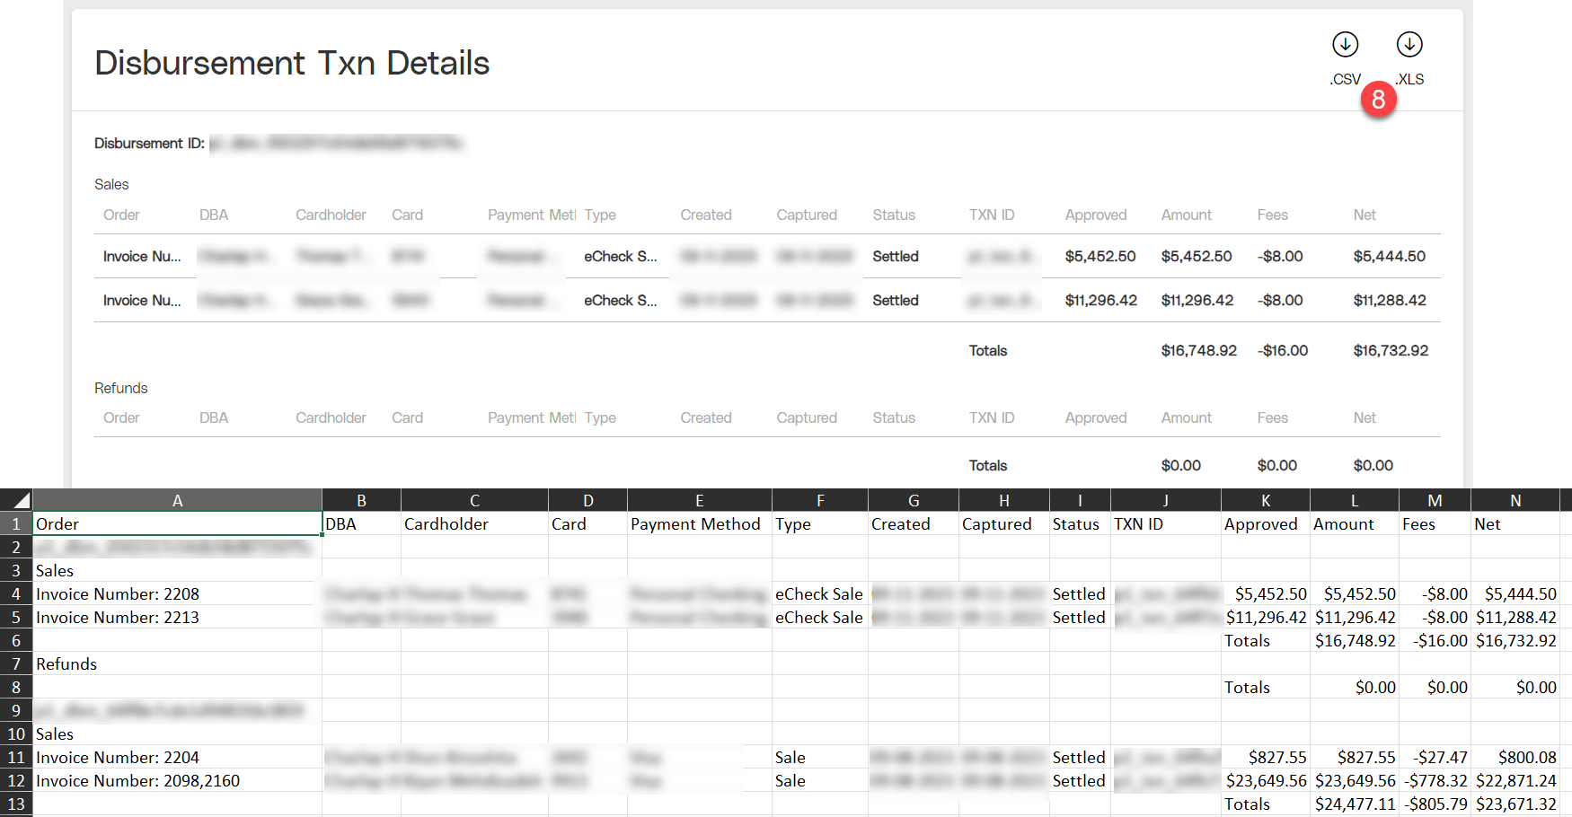Click 'Payment Method' header cell in spreadsheet

click(699, 523)
